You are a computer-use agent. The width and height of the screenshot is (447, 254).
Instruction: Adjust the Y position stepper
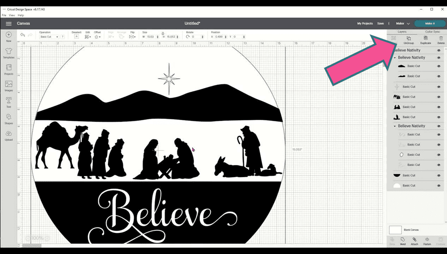[244, 37]
